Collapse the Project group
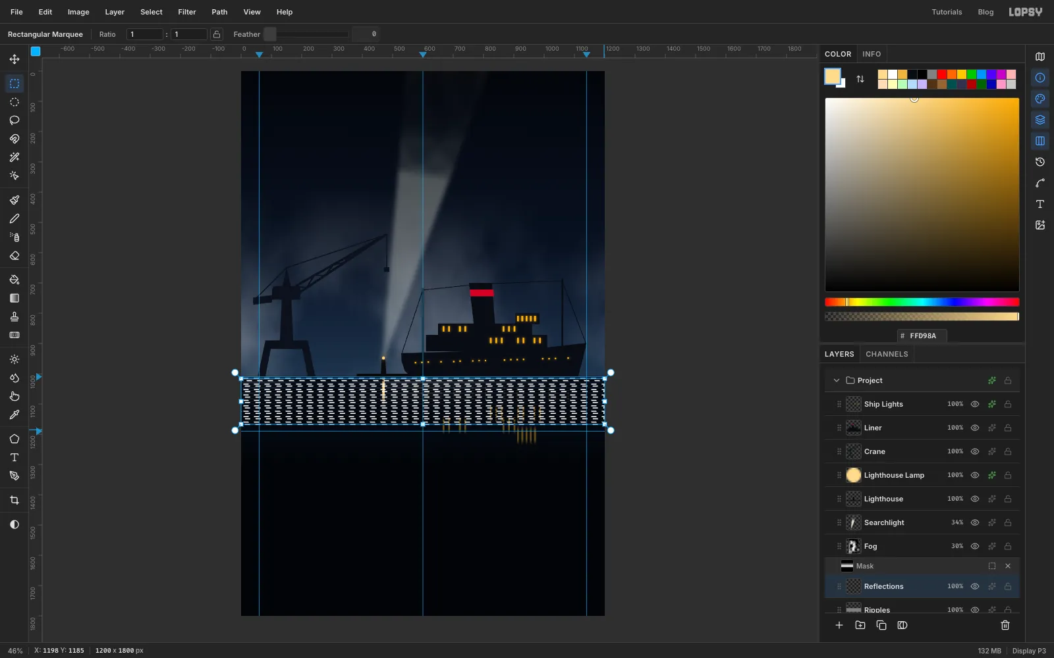 click(837, 380)
